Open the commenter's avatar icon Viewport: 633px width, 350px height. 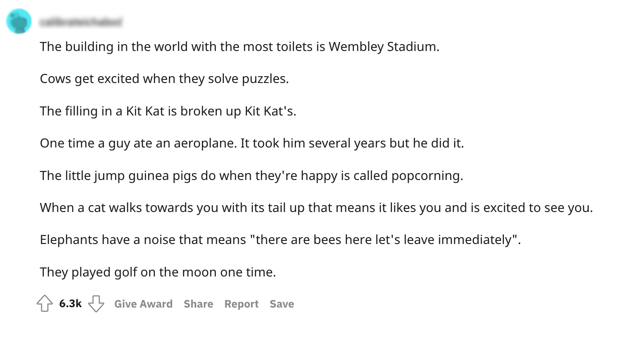[19, 21]
